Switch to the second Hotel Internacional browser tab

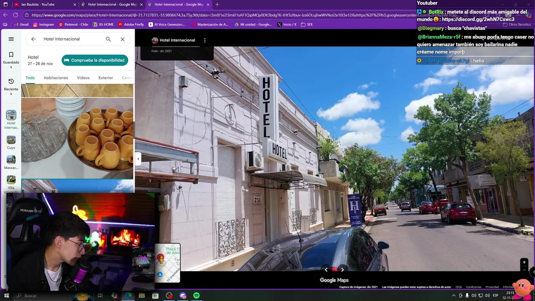[179, 4]
